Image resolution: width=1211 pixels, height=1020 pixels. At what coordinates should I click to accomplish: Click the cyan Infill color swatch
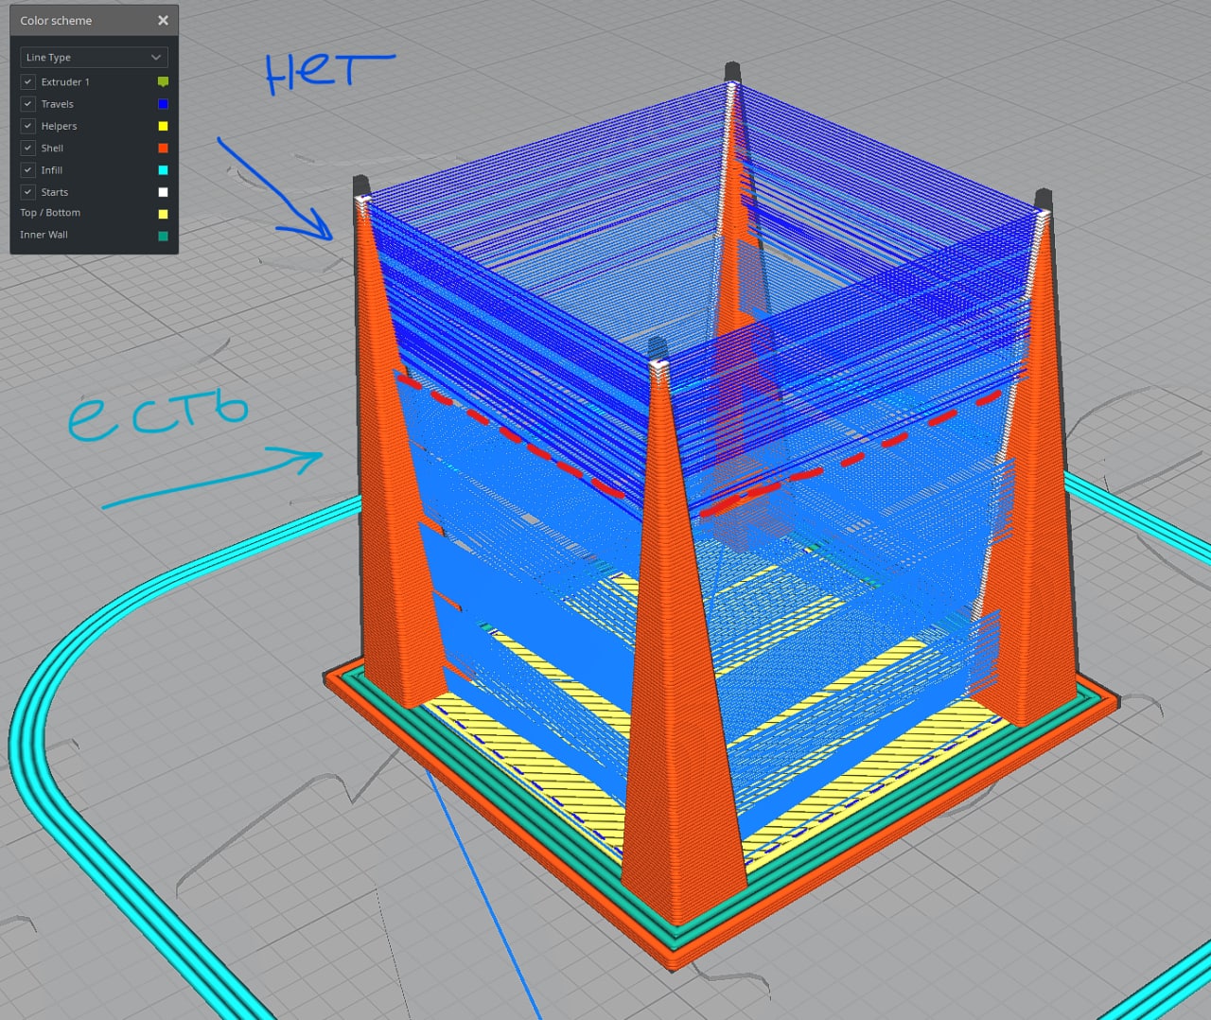[163, 170]
